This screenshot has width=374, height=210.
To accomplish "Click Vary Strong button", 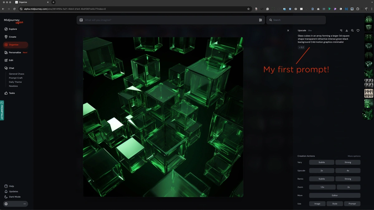I will pyautogui.click(x=348, y=162).
